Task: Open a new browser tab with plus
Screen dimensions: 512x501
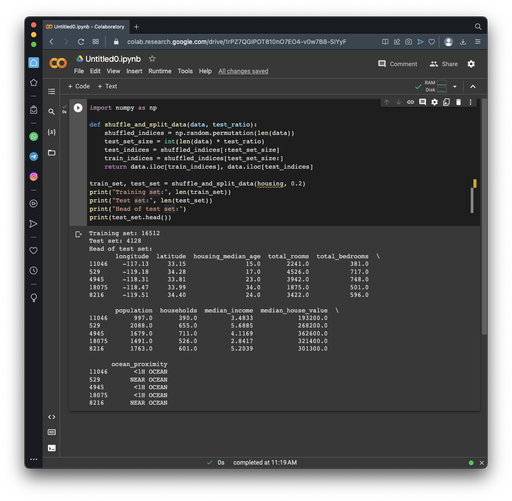Action: [x=136, y=27]
